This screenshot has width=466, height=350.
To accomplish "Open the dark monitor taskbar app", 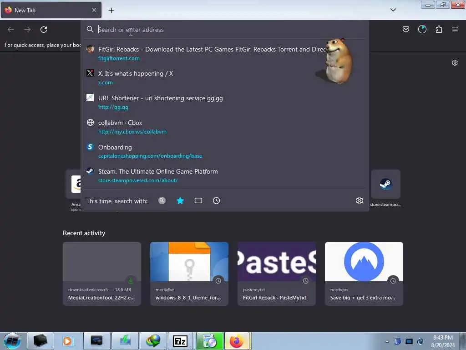I will pos(96,341).
